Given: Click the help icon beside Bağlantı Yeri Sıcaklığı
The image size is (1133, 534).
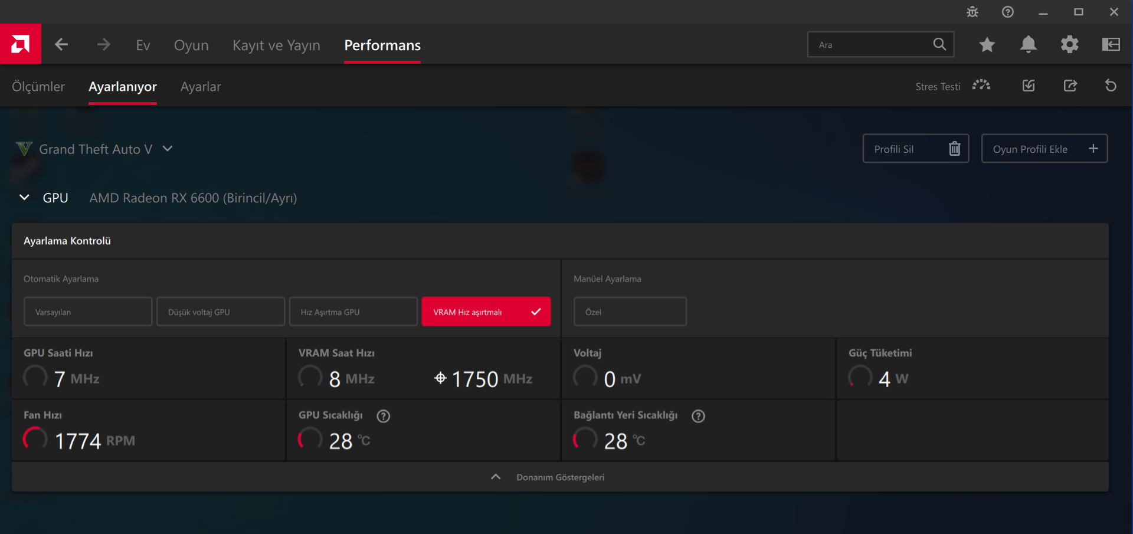Looking at the screenshot, I should pos(699,416).
